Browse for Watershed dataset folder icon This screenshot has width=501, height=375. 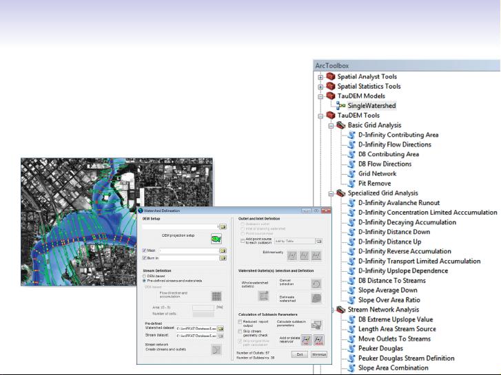click(x=220, y=328)
